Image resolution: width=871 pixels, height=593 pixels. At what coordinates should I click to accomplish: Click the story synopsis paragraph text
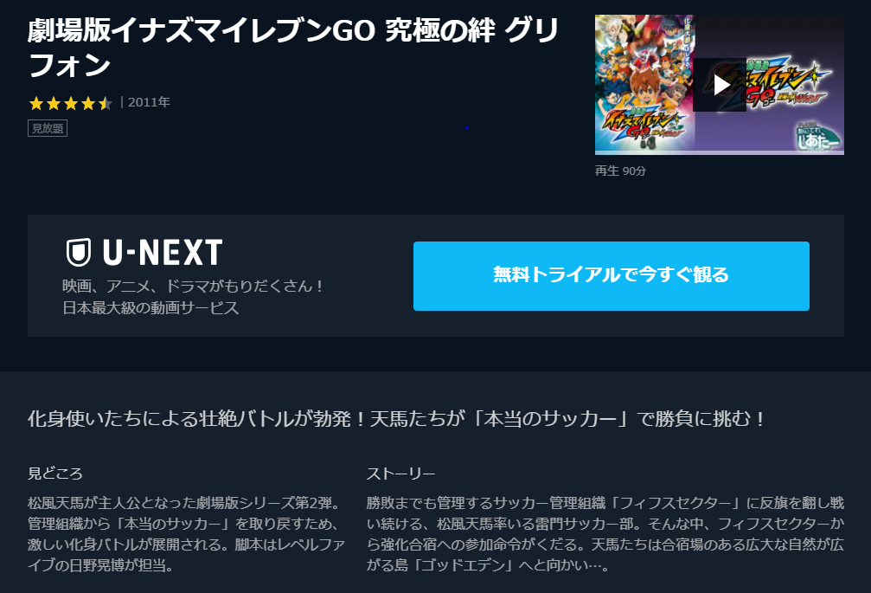coord(605,534)
